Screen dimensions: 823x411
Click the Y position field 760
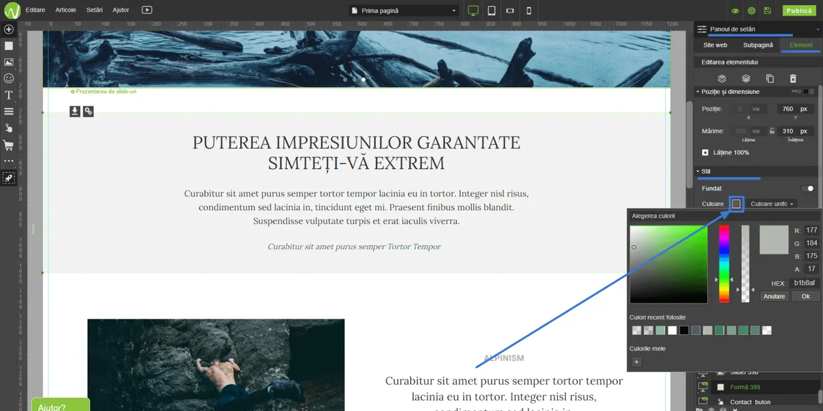795,109
